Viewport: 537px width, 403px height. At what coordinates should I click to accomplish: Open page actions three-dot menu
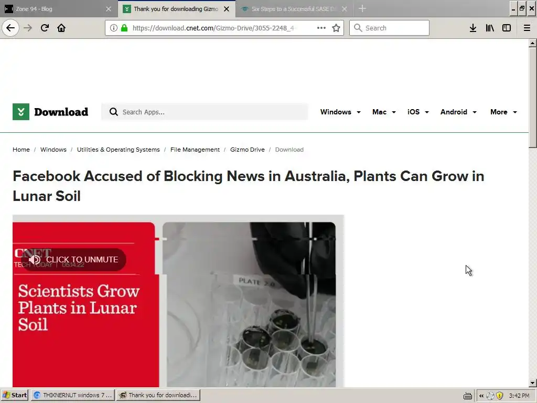321,28
